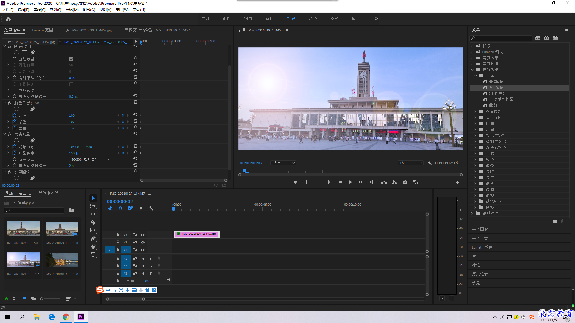Select the 垂直翻转 effect

497,82
